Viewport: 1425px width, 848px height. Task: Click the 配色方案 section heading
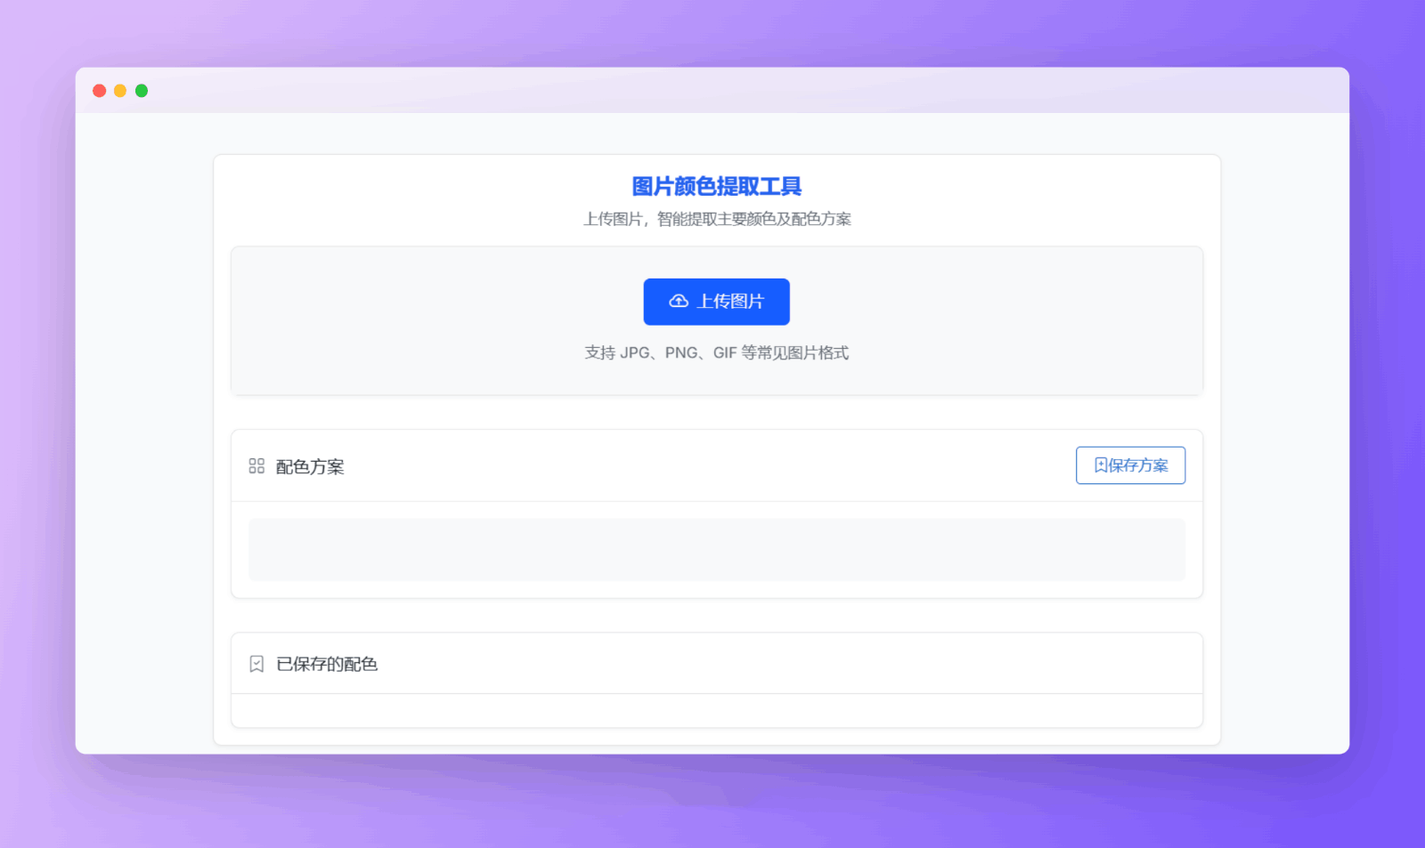(310, 466)
